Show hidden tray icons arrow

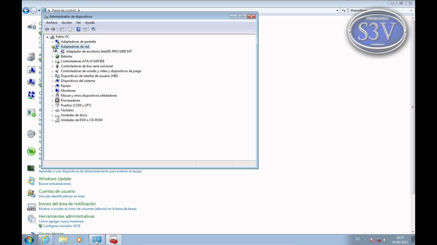pos(365,240)
